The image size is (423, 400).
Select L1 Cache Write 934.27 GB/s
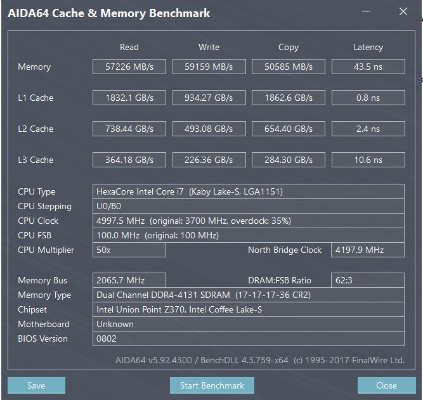pos(209,98)
